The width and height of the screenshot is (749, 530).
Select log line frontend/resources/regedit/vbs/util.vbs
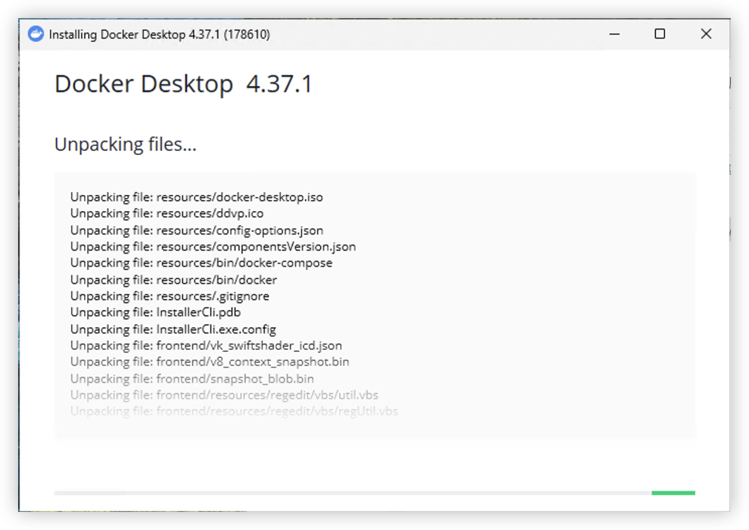[224, 394]
